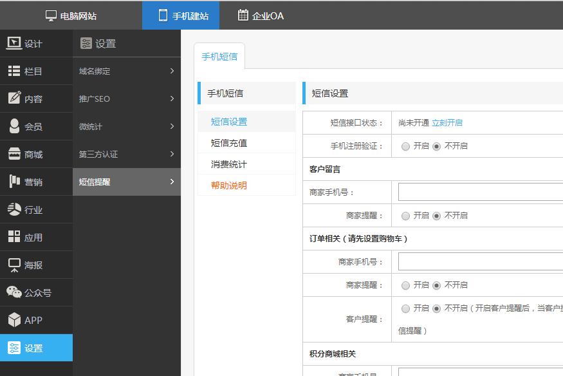Click the sliders icon in 设置 panel header
563x376 pixels.
pyautogui.click(x=86, y=43)
